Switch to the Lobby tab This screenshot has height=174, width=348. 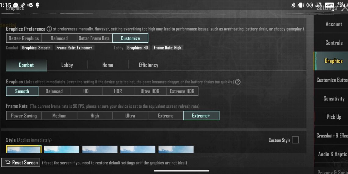click(67, 65)
